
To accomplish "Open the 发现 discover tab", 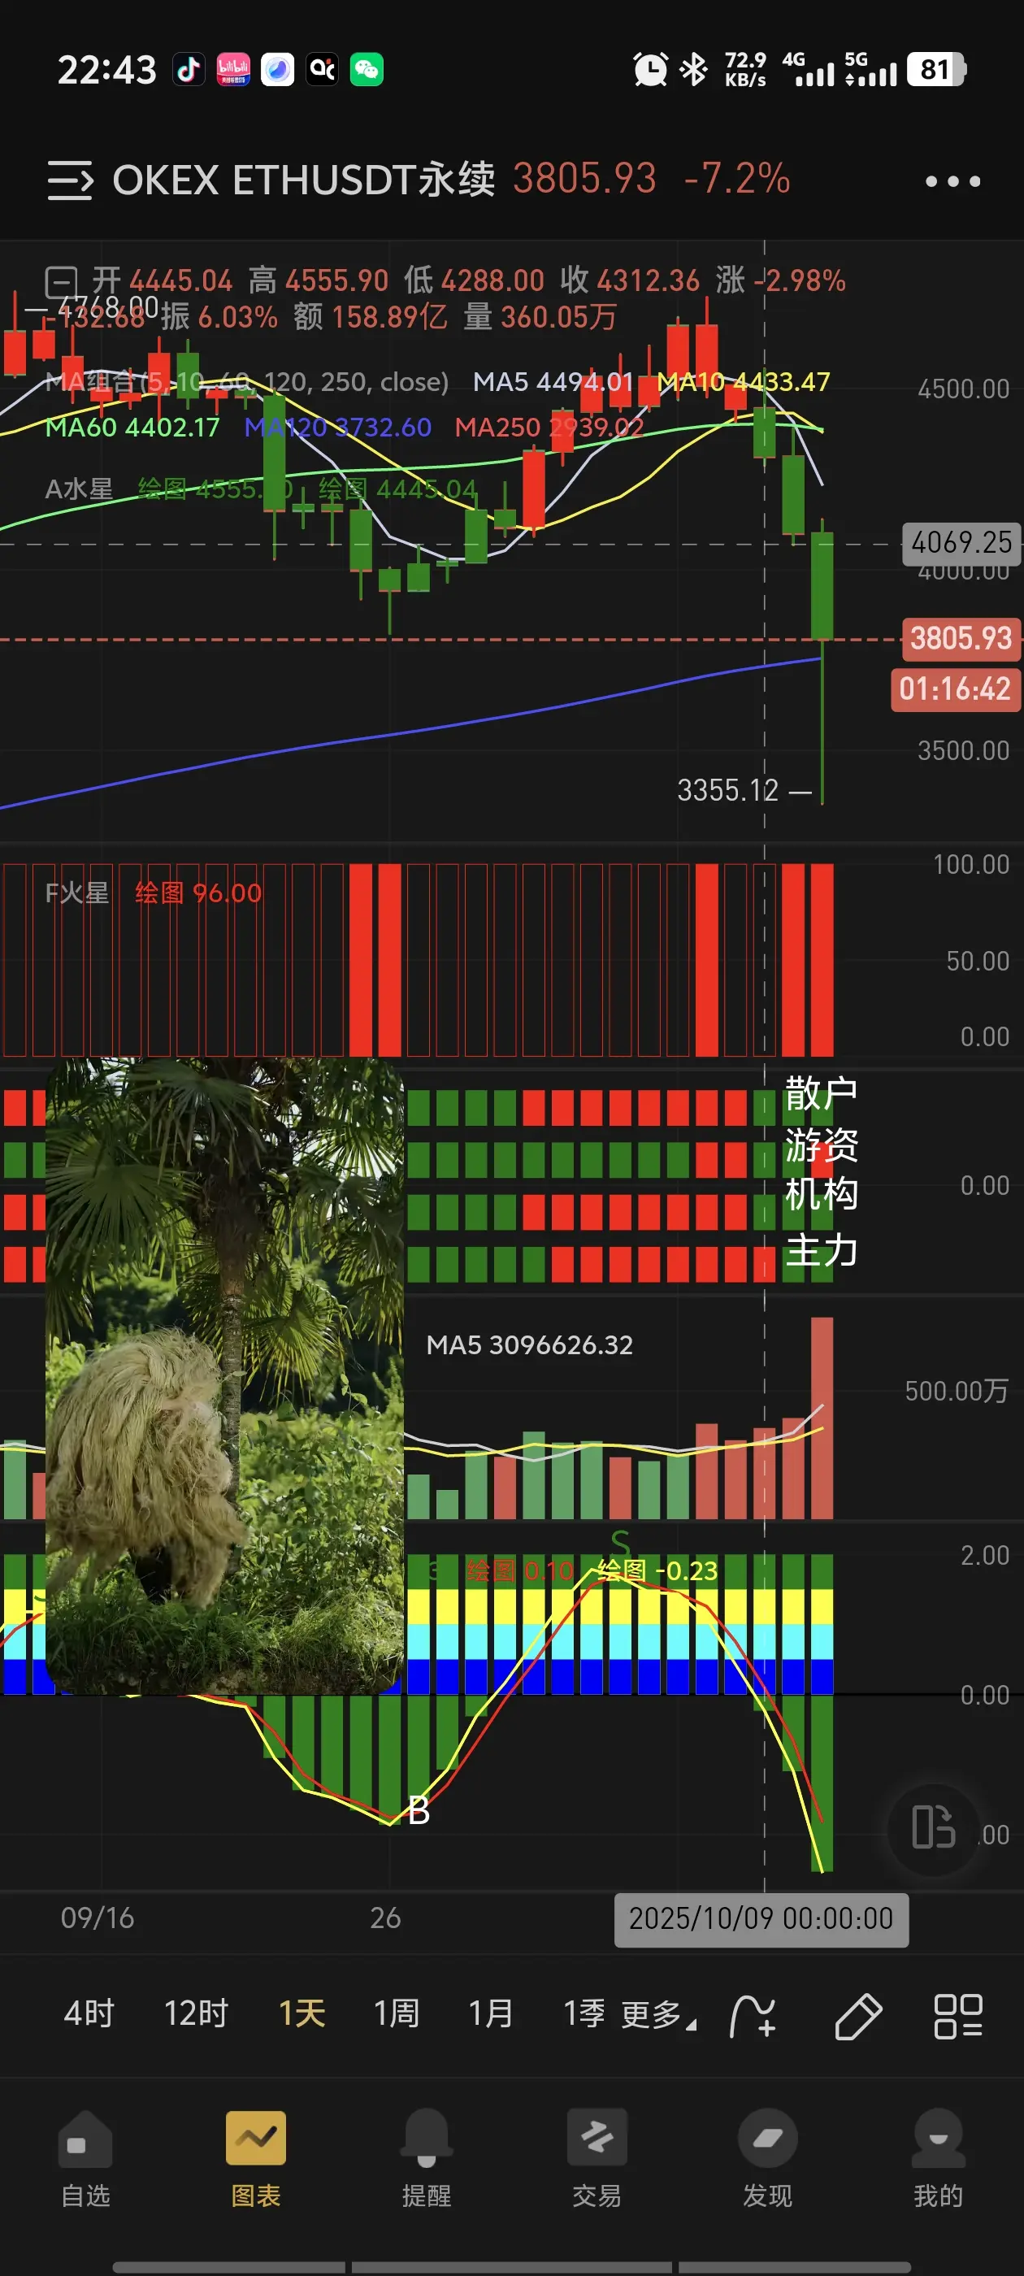I will [x=768, y=2160].
